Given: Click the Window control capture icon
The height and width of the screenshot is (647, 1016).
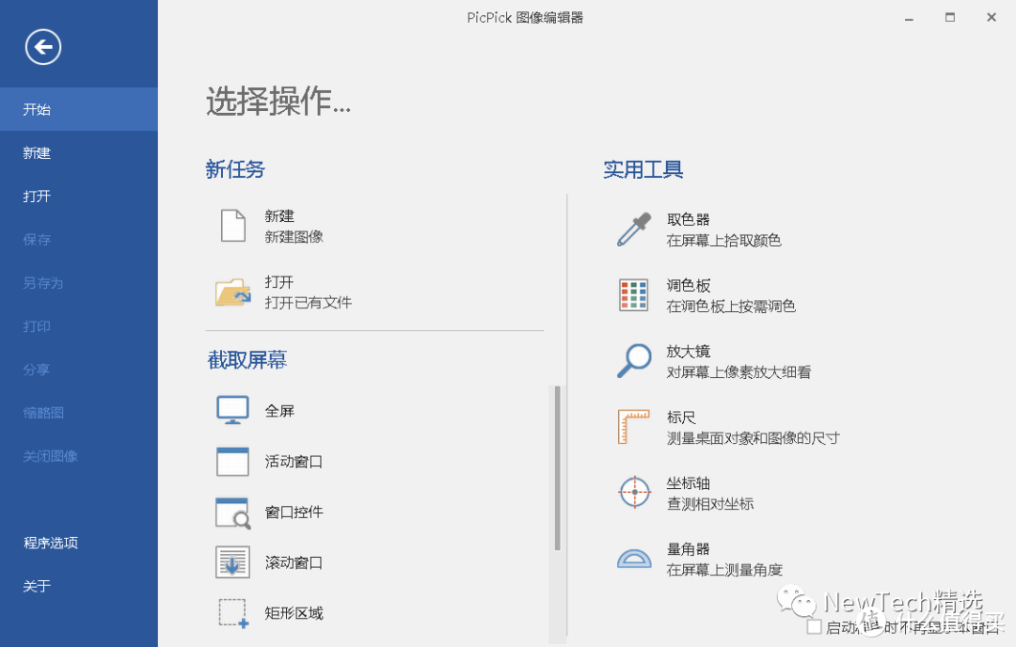Looking at the screenshot, I should [x=232, y=513].
